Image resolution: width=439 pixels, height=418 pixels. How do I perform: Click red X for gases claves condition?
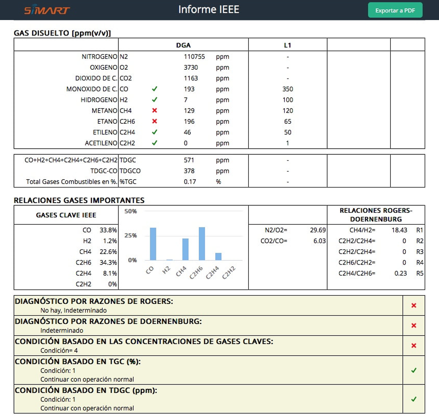414,346
